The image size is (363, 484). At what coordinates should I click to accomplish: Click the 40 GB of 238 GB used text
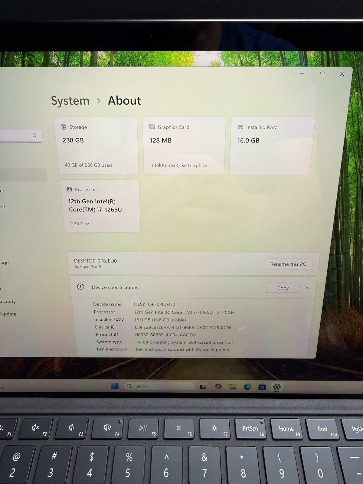pos(88,165)
